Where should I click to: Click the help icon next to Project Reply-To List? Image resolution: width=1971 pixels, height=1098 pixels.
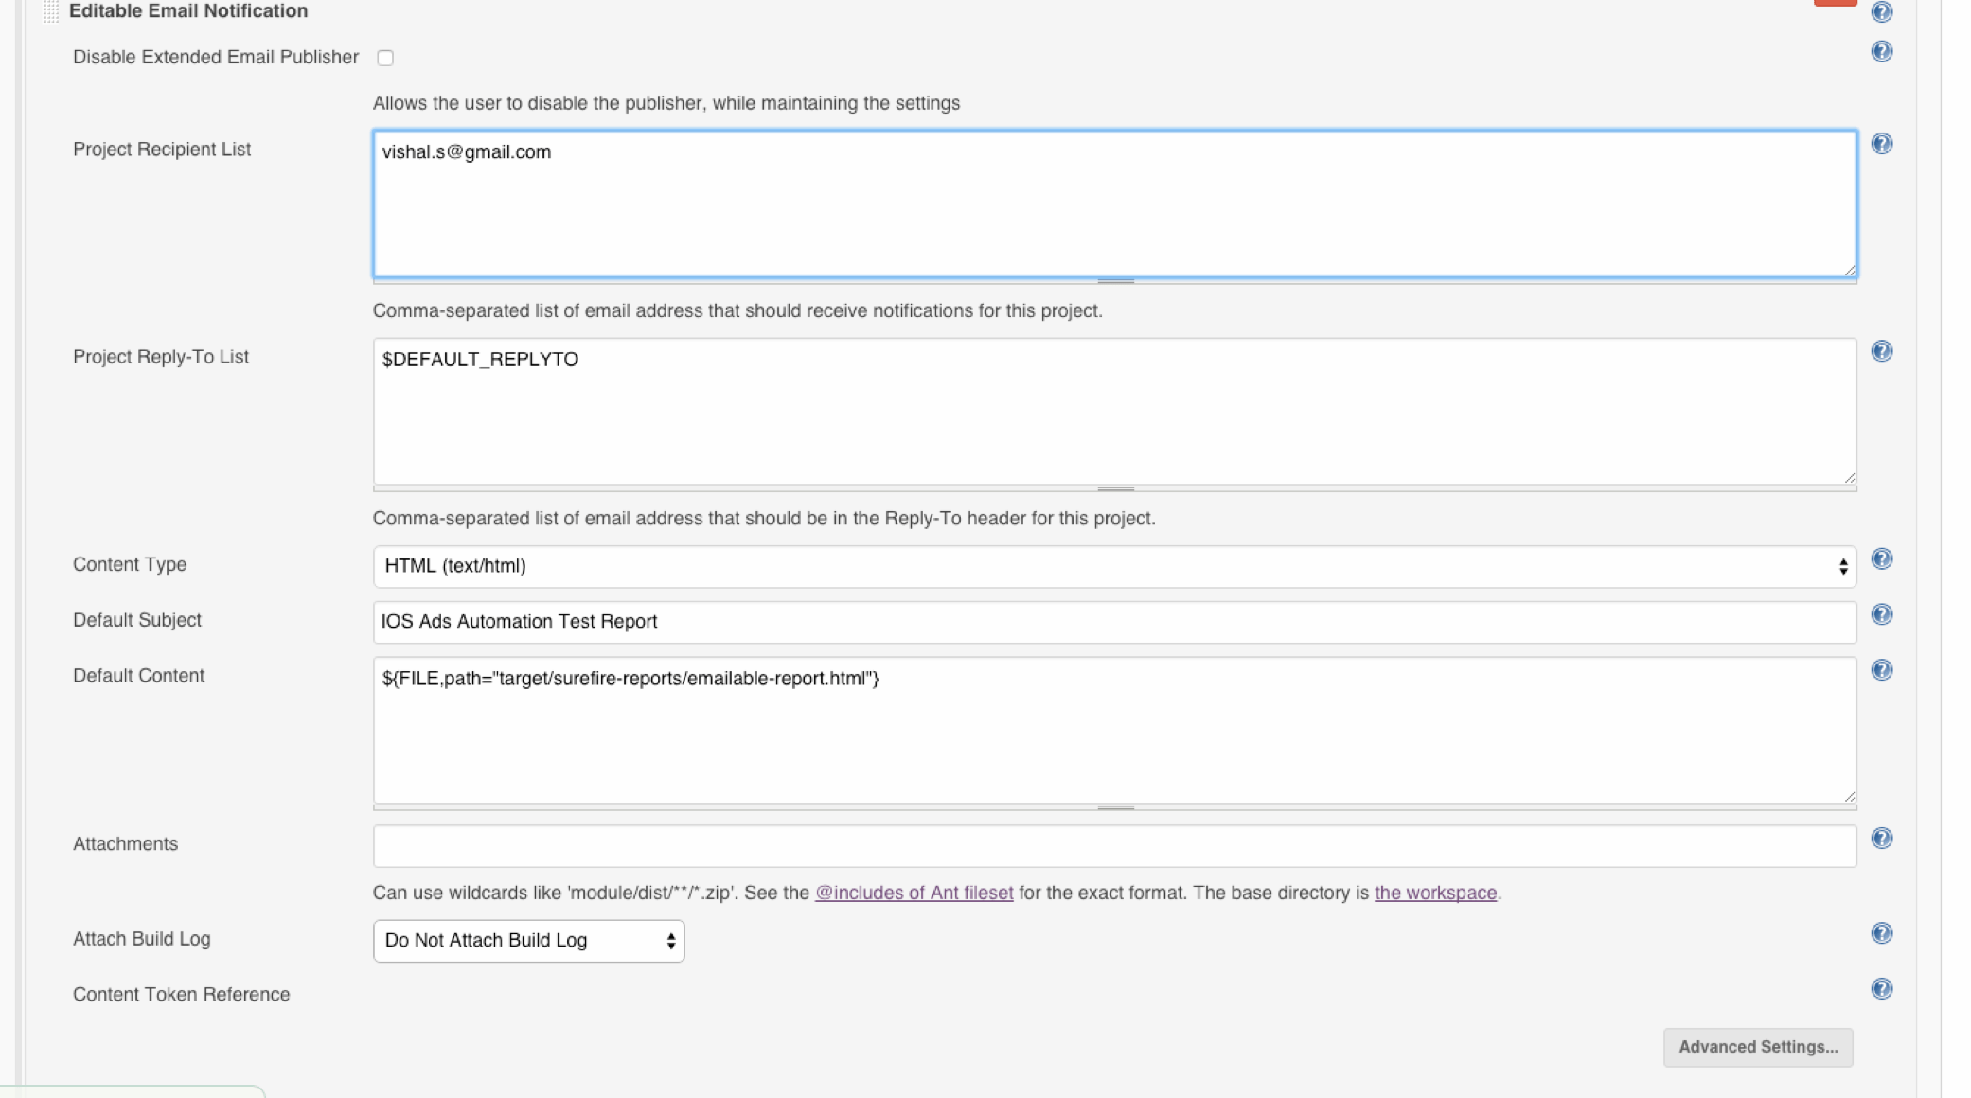[x=1883, y=351]
